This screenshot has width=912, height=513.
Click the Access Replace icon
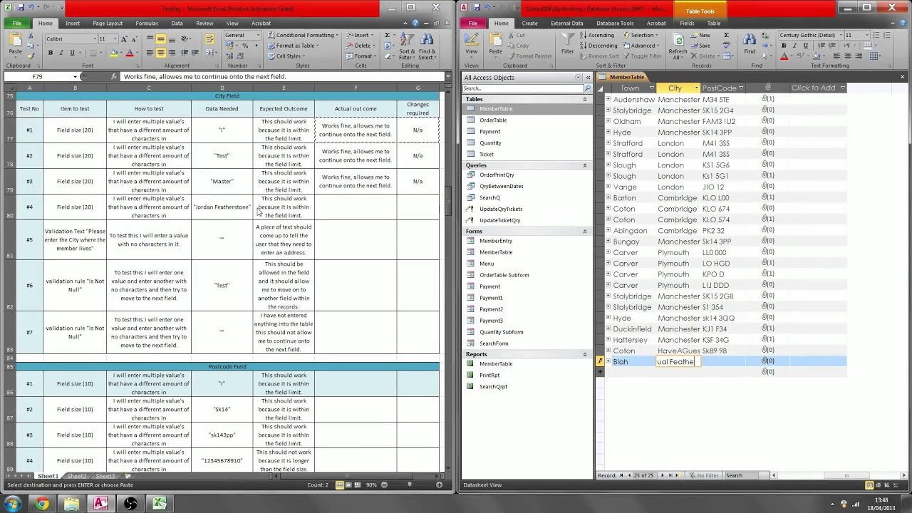click(765, 36)
